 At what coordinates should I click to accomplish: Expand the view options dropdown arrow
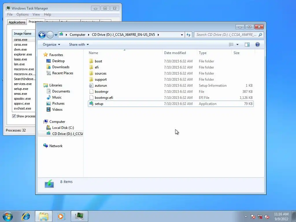coord(238,45)
